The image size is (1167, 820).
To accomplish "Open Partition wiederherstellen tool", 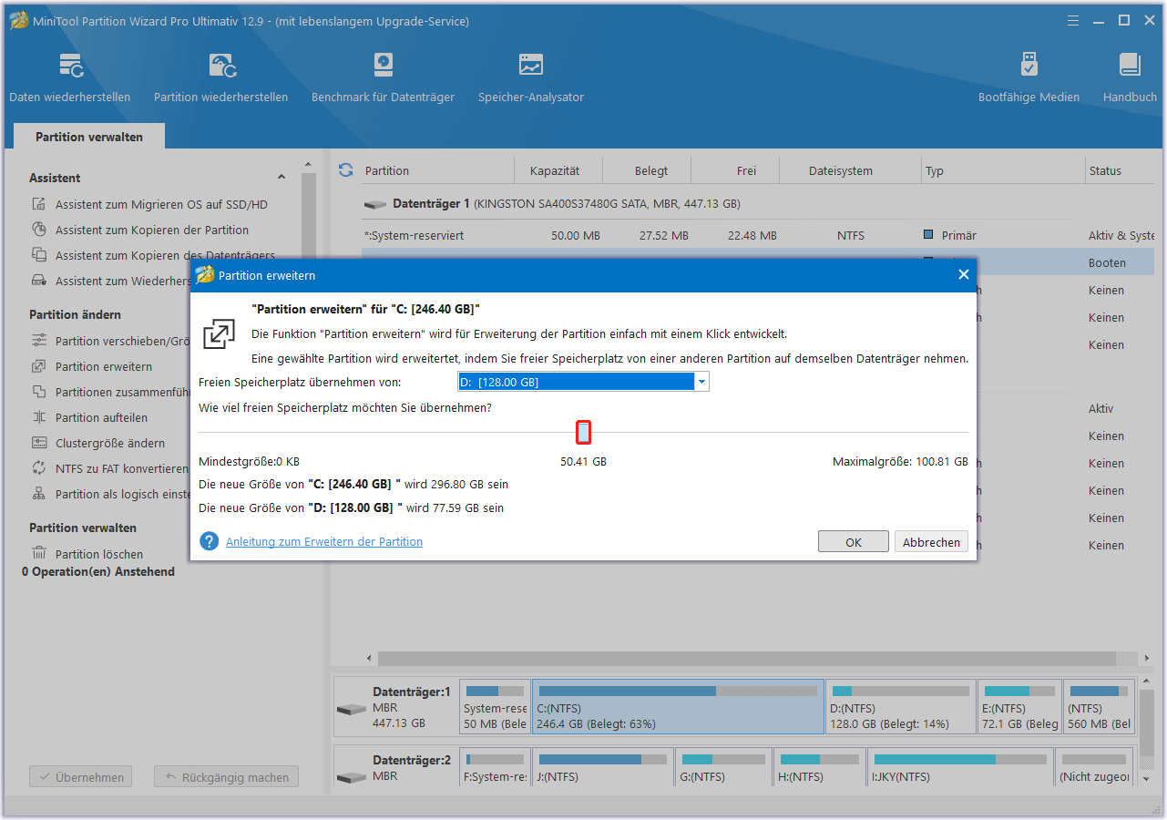I will pyautogui.click(x=220, y=77).
